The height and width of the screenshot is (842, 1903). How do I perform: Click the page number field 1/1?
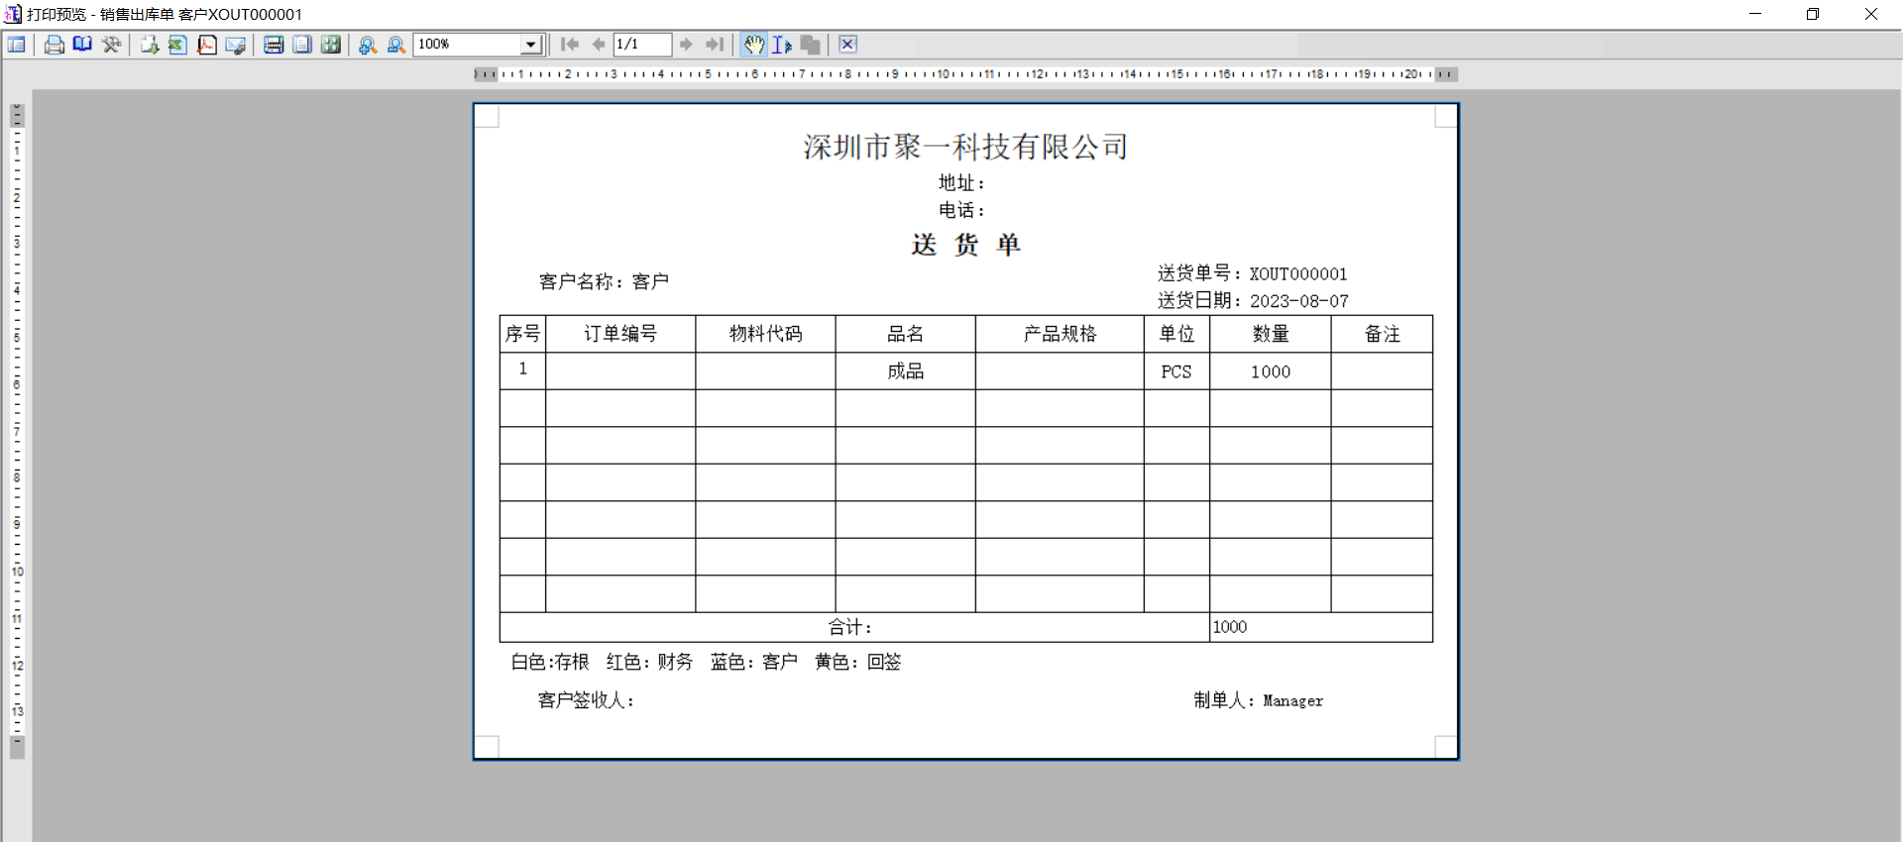[x=641, y=45]
